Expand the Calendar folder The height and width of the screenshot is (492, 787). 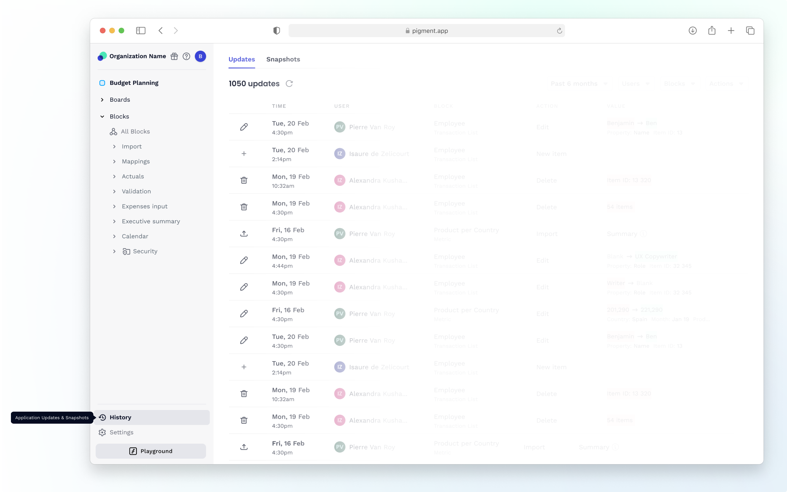click(x=114, y=236)
